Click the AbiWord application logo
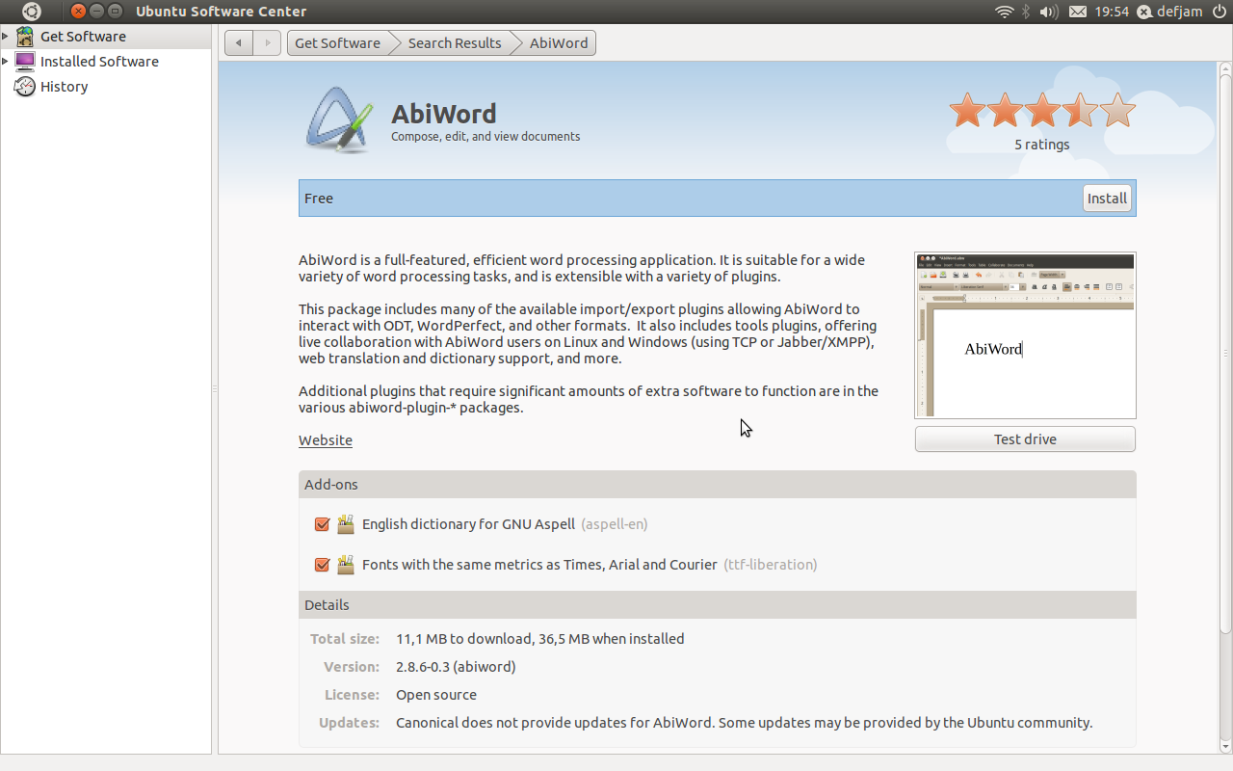Viewport: 1233px width, 771px height. 339,120
